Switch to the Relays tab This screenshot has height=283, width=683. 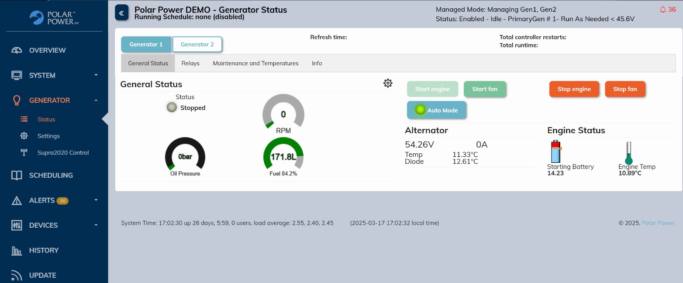tap(190, 63)
